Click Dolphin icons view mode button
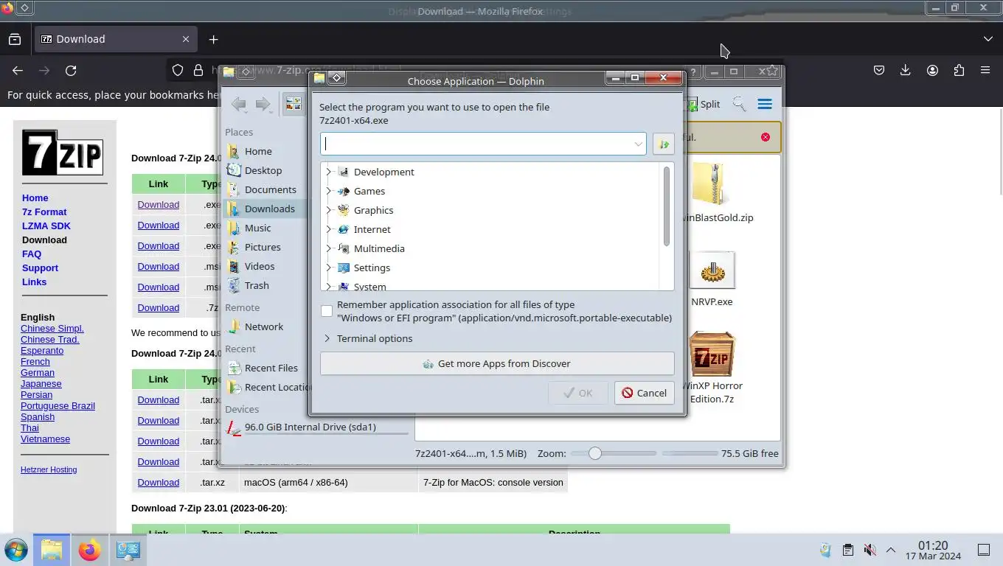Screen dimensions: 1003x566 pos(294,104)
